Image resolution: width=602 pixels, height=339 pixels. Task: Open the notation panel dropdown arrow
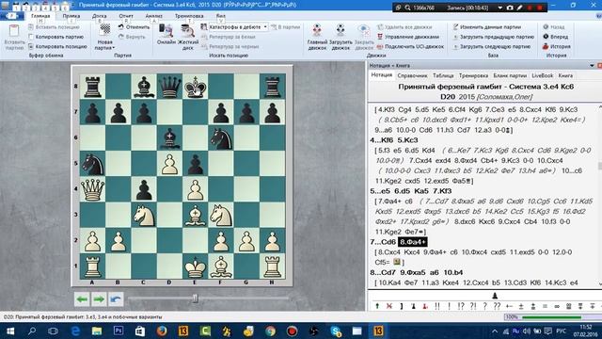592,65
